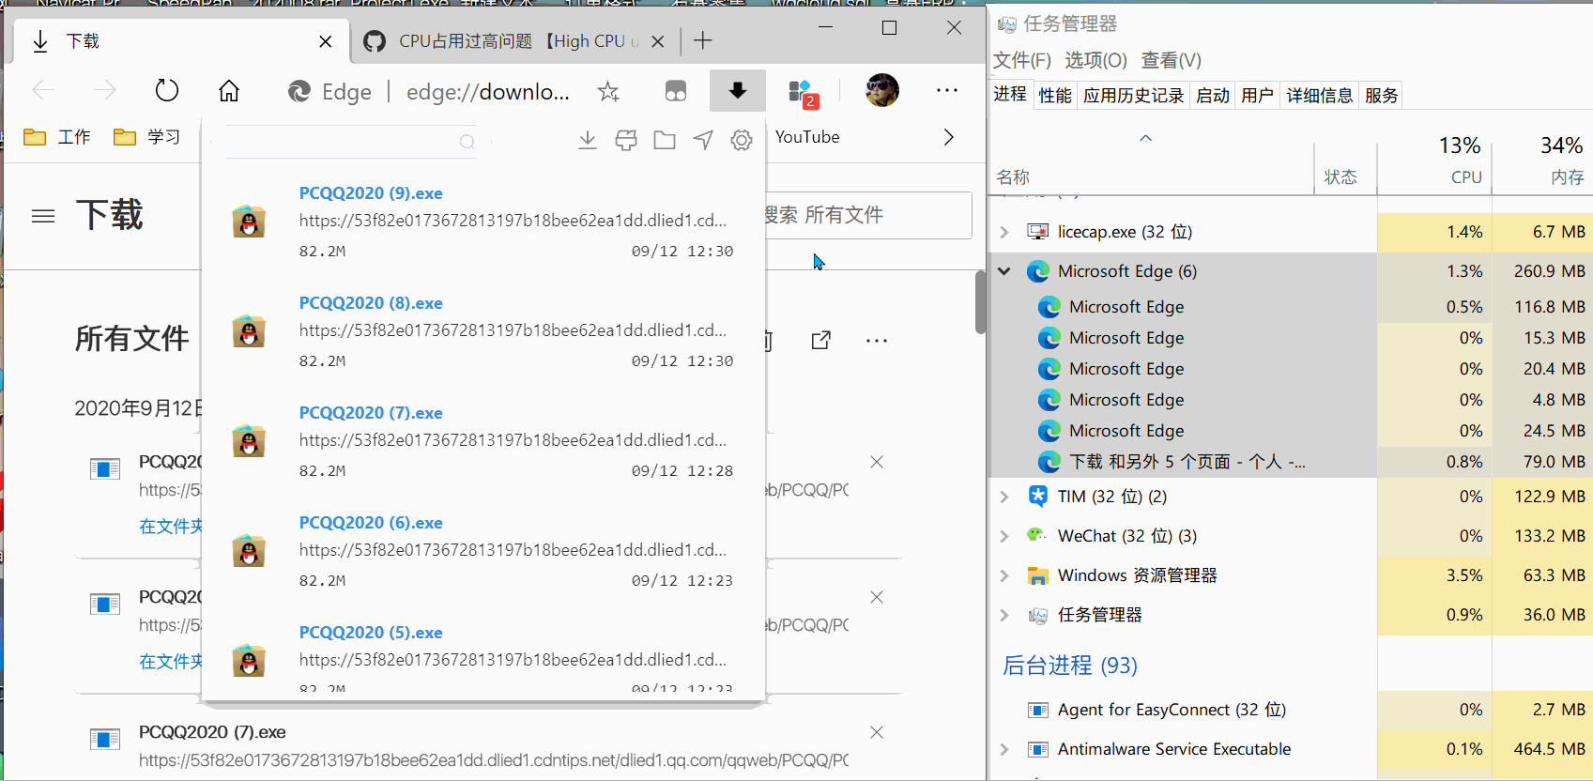Screen dimensions: 1593x781
Task: Switch to the 详细信息 tab
Action: 1320,95
